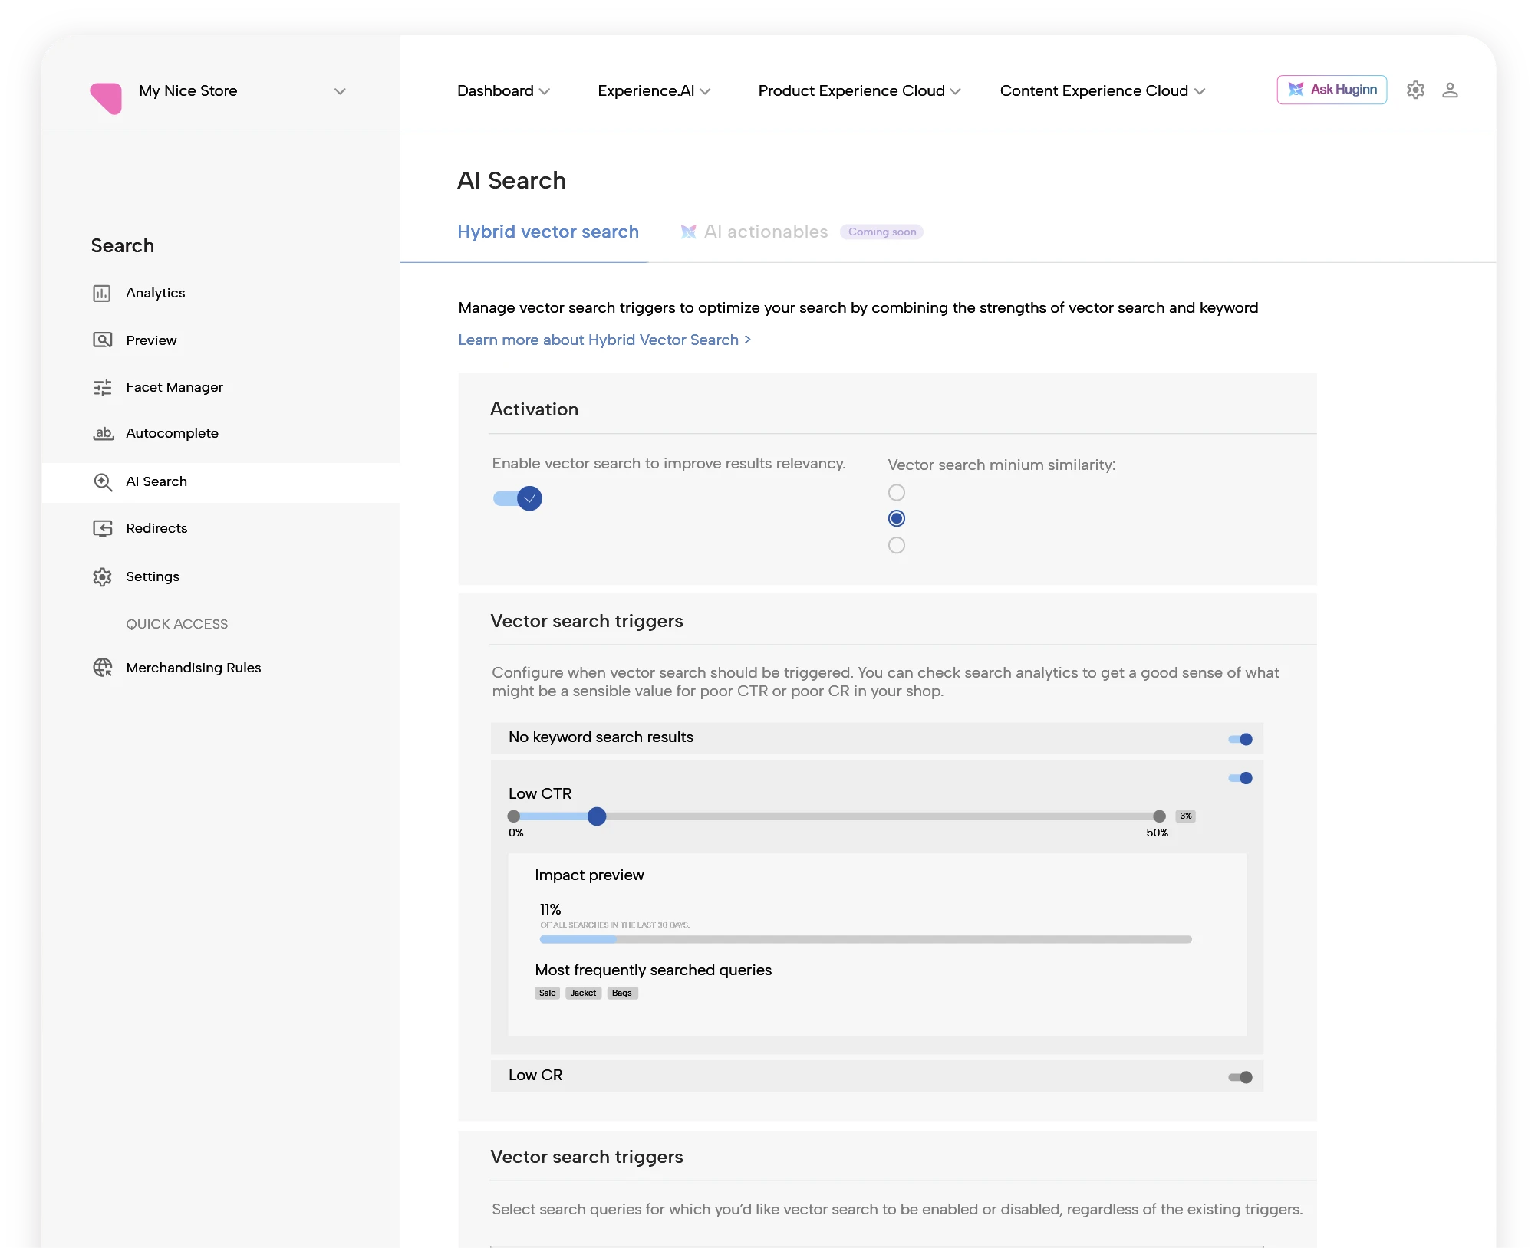Open Facet Manager in the sidebar

coord(175,387)
